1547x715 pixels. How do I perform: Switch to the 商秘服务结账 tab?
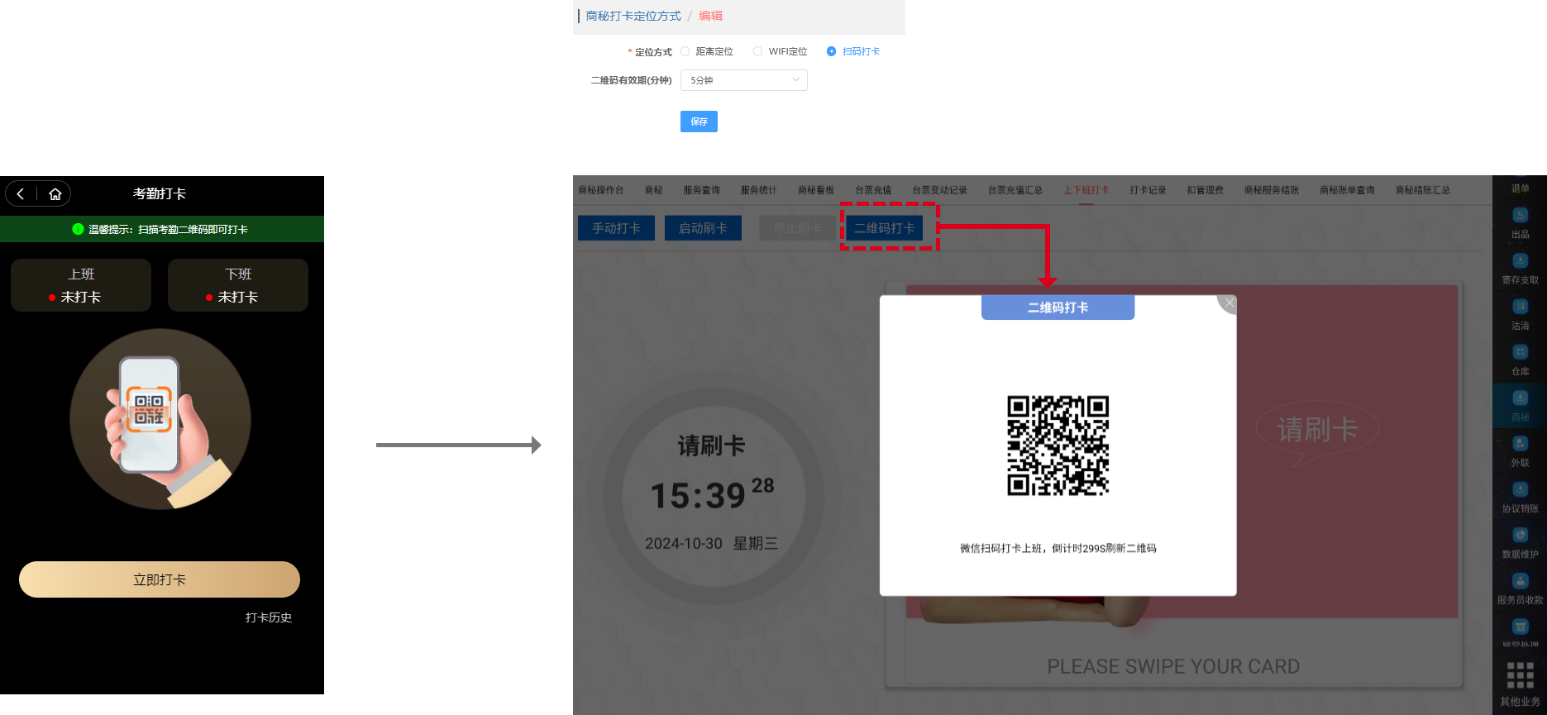[x=1272, y=190]
